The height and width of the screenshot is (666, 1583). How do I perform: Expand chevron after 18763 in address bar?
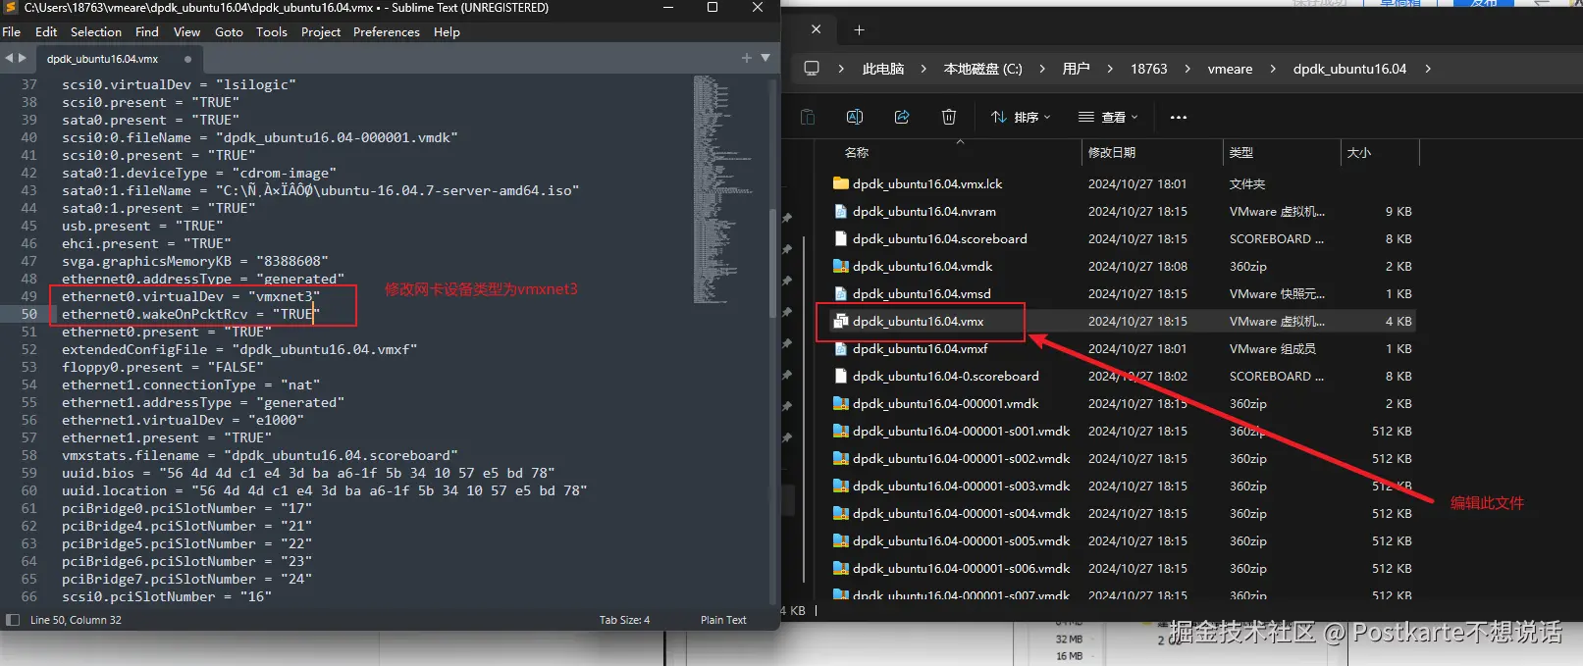click(x=1187, y=69)
